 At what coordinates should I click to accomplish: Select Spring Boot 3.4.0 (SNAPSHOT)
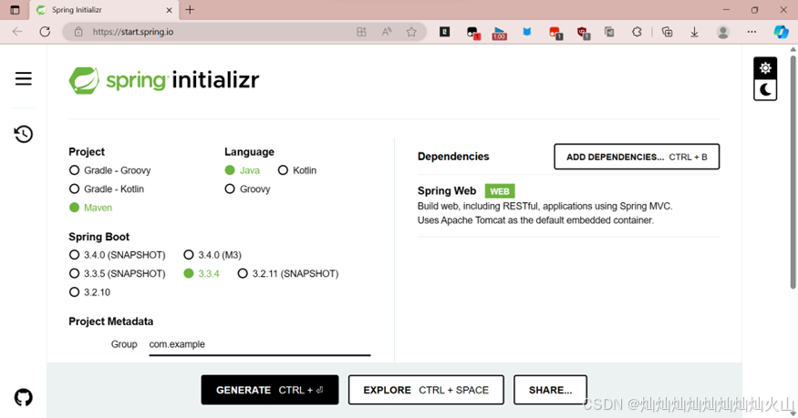click(x=117, y=255)
